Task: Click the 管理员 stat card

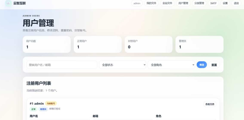Action: coord(199,44)
